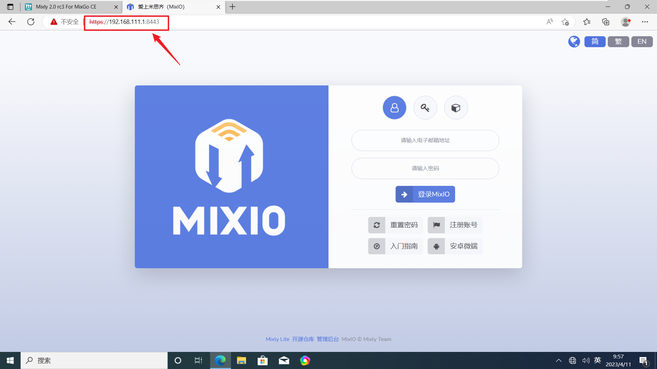The image size is (657, 369).
Task: Click the email address input field
Action: [425, 140]
